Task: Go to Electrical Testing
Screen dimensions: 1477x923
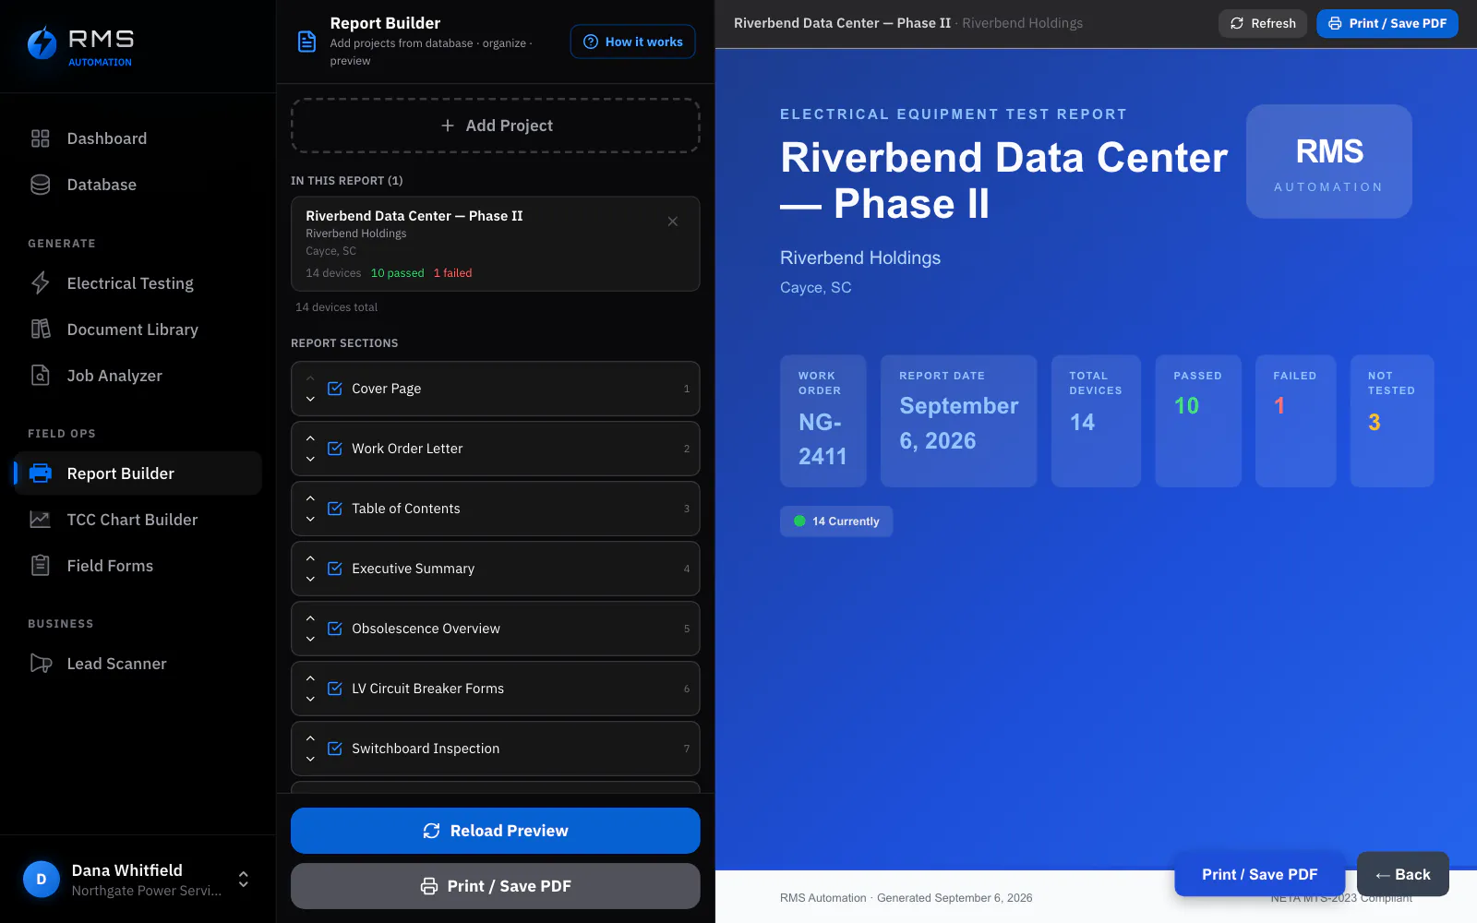Action: point(138,283)
